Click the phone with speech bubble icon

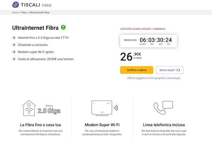tap(163, 108)
